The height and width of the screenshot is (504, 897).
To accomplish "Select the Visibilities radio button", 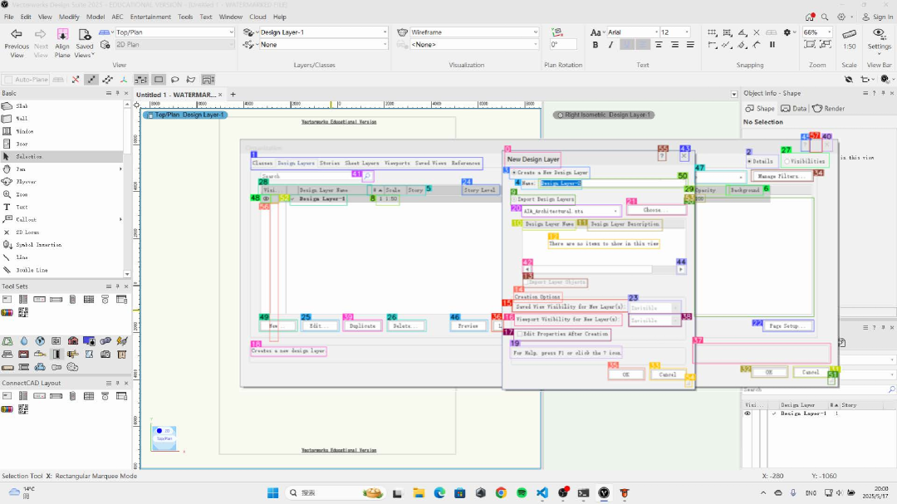I will click(787, 161).
